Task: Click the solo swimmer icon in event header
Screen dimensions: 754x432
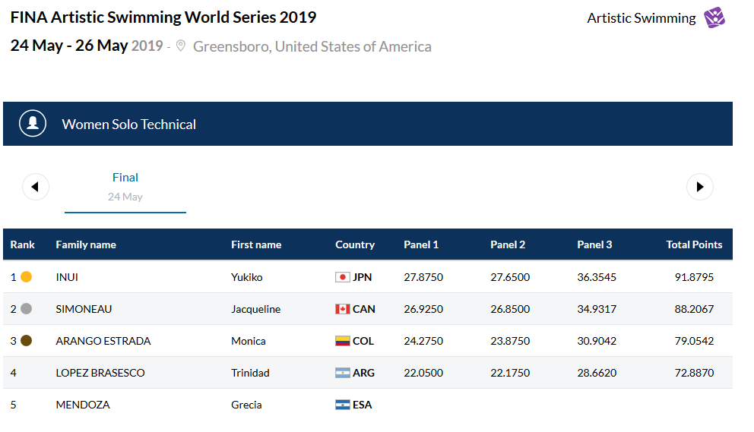Action: click(x=33, y=124)
